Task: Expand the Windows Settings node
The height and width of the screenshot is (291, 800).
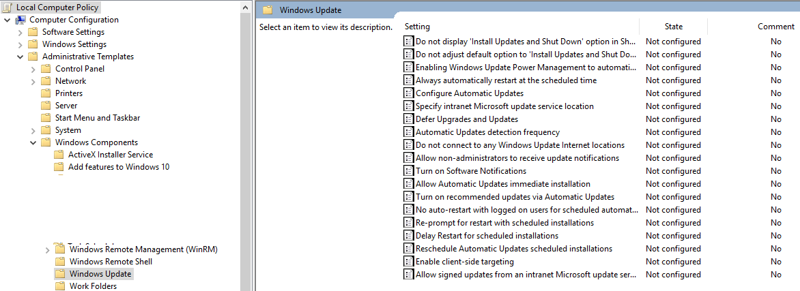Action: tap(20, 44)
